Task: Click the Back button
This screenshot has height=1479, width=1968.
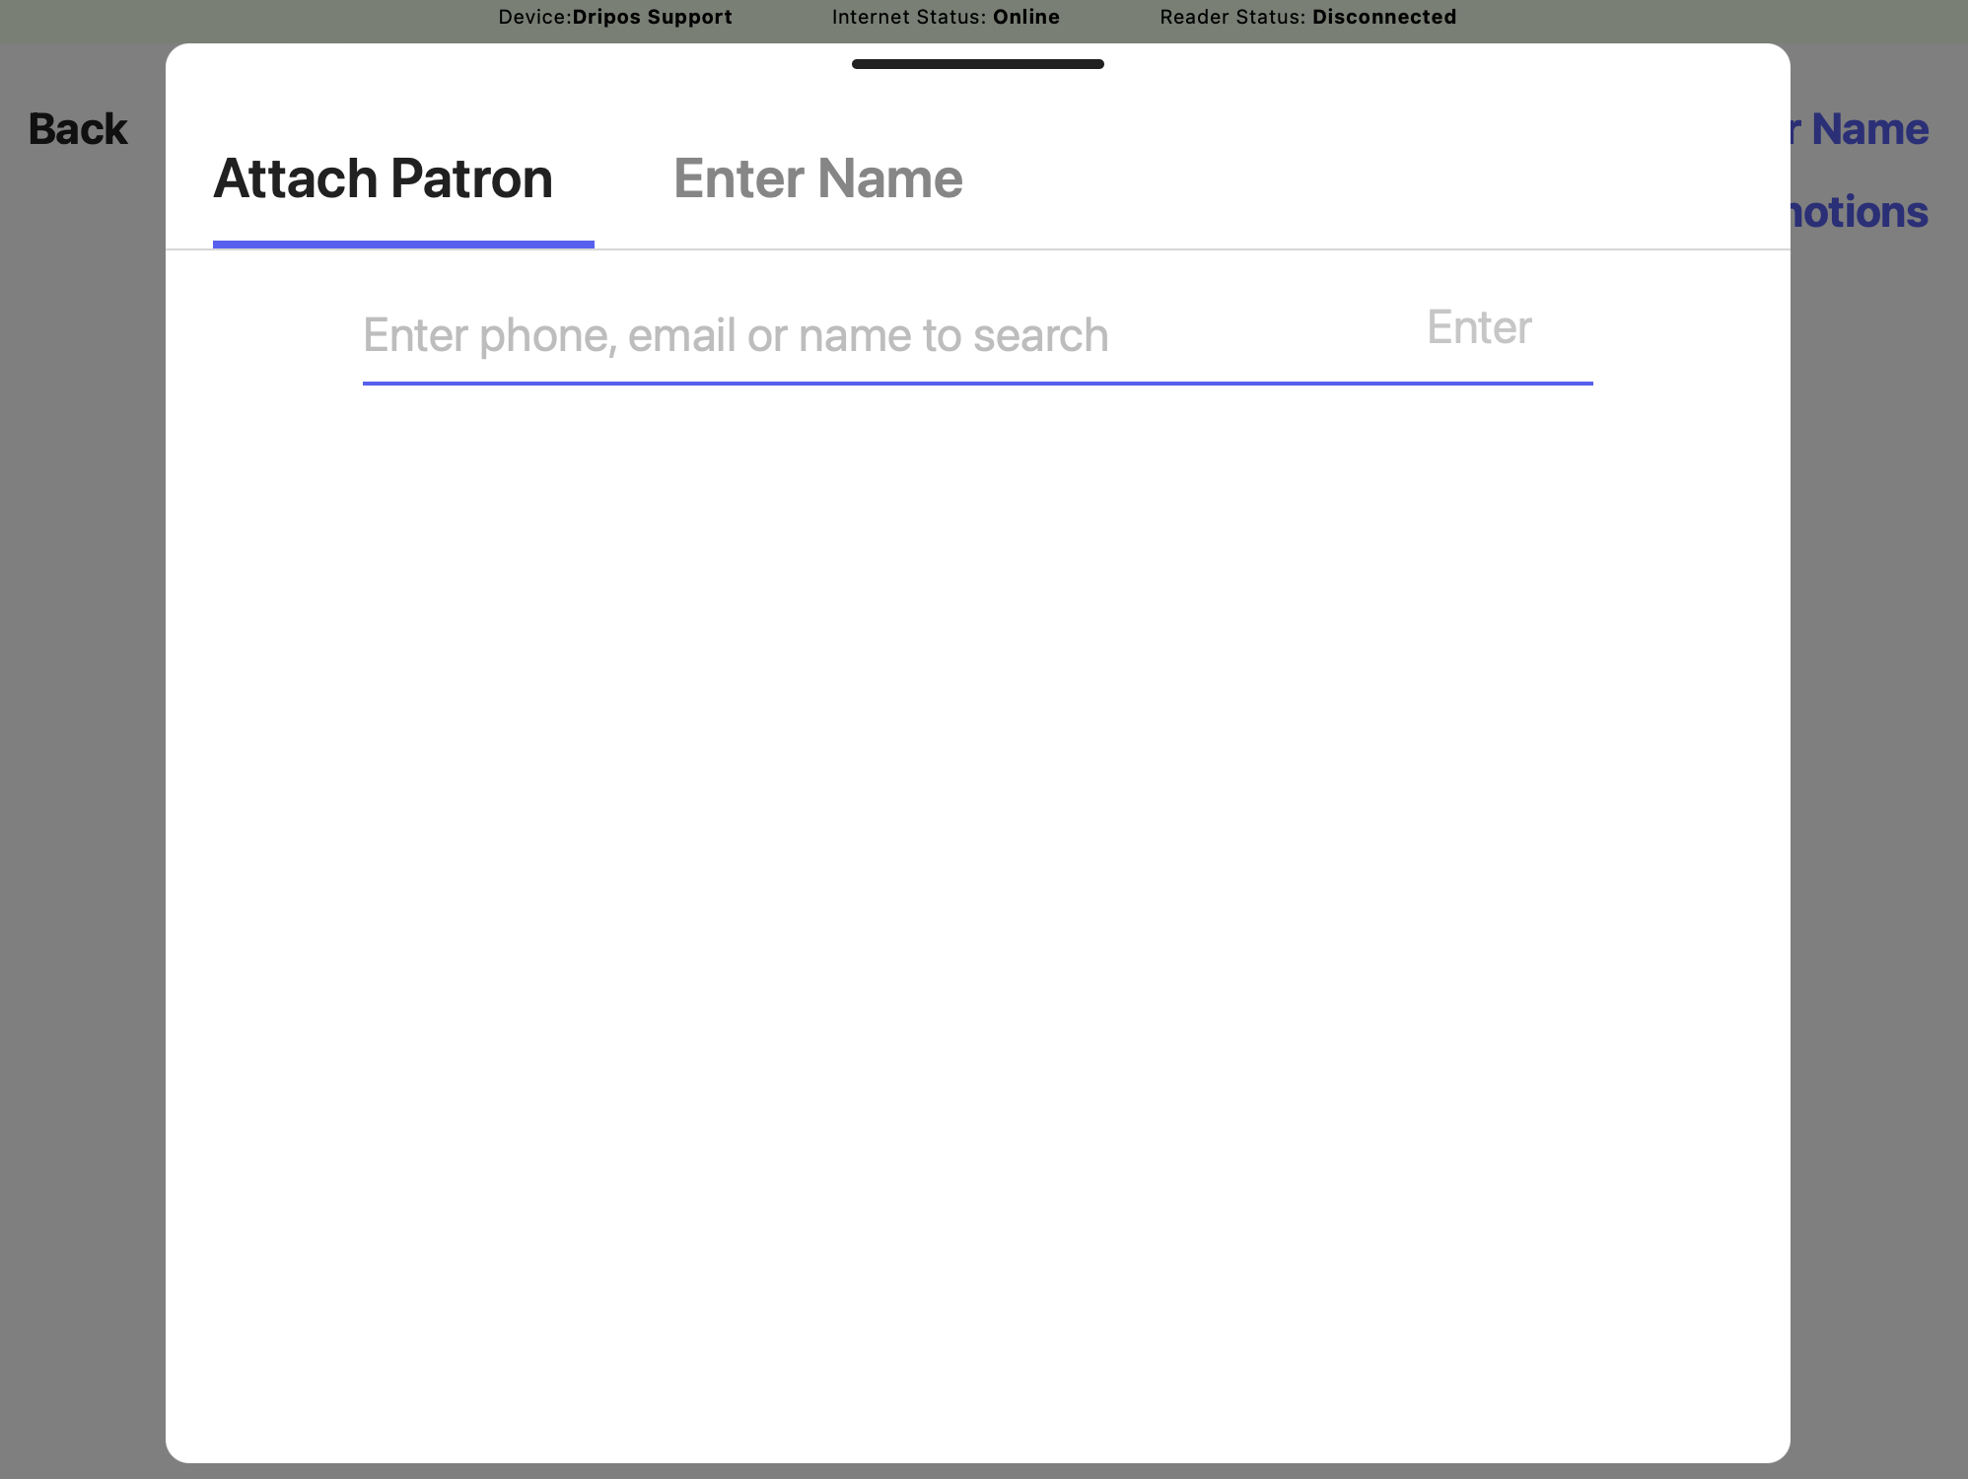Action: [x=78, y=129]
